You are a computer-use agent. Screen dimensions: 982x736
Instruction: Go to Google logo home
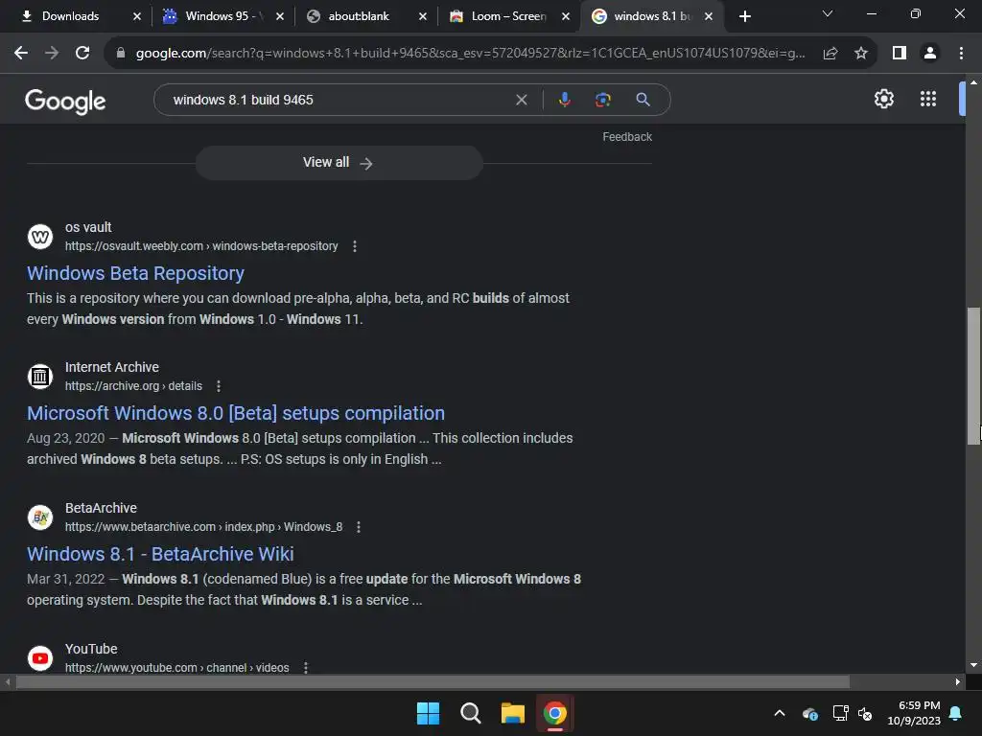[65, 101]
